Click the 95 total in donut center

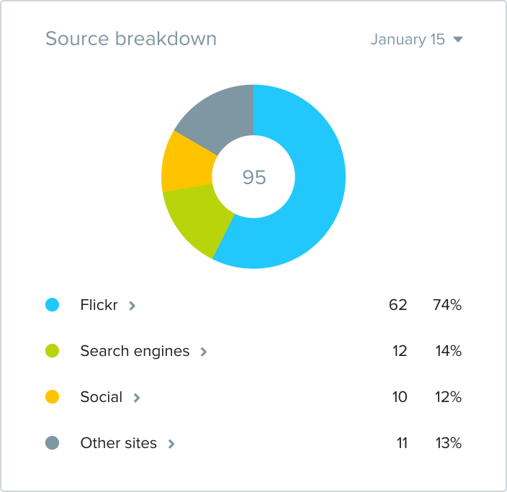[x=253, y=177]
